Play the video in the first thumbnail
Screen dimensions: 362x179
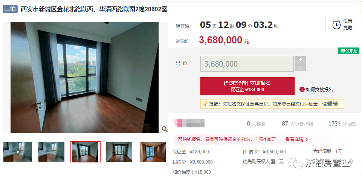coord(18,152)
